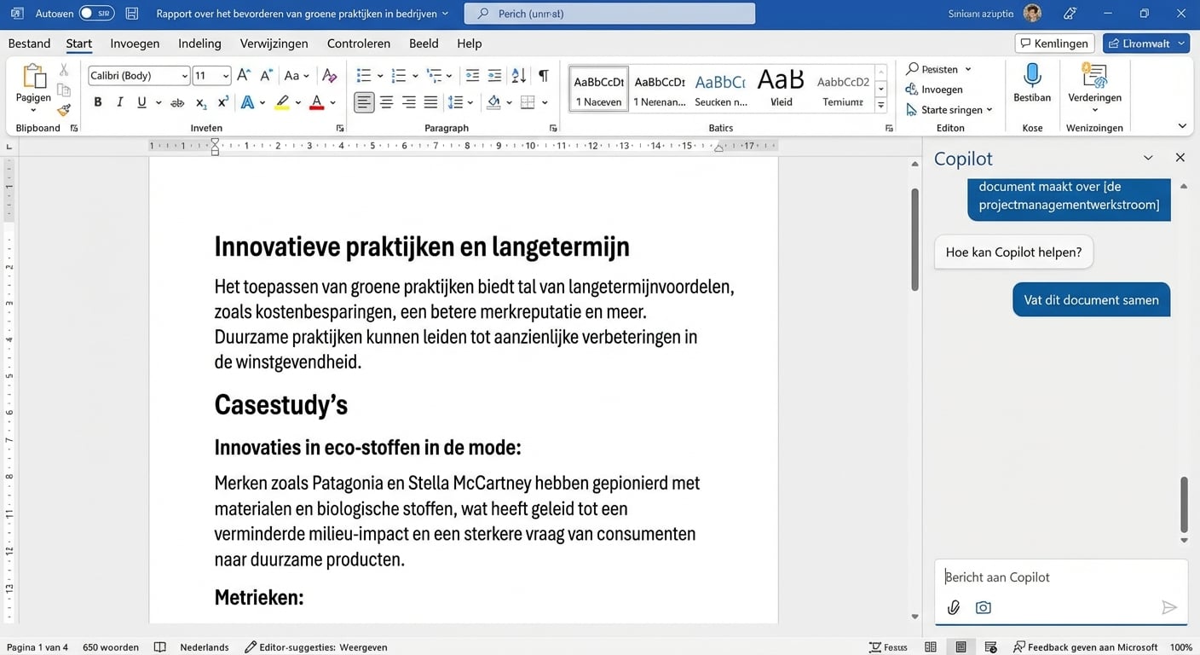Toggle bold formatting

[97, 101]
